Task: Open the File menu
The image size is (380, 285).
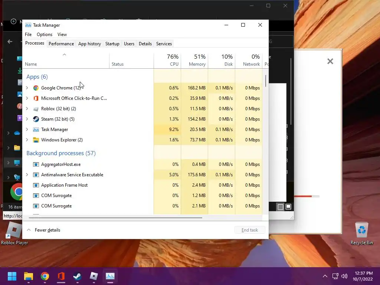Action: (28, 35)
